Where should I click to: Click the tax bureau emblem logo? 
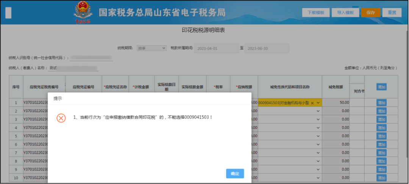(x=83, y=12)
